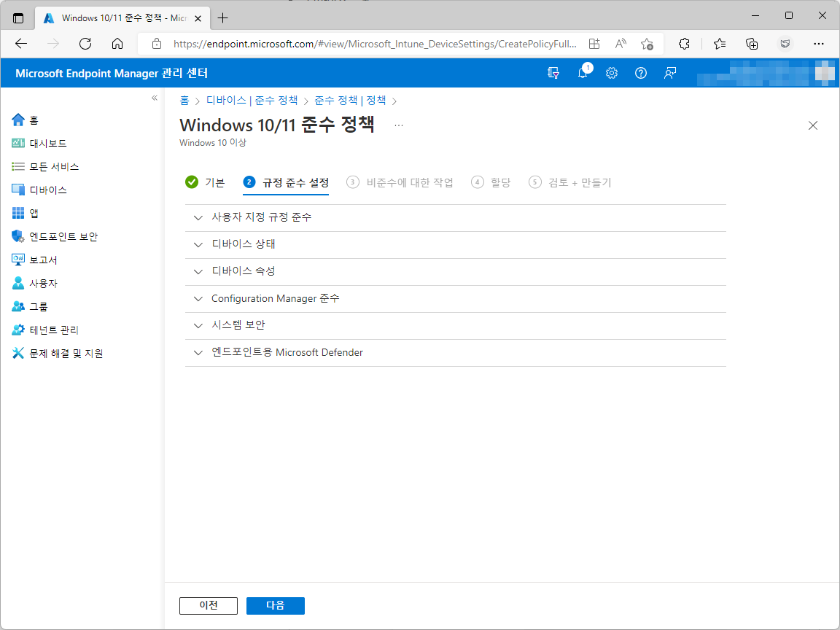This screenshot has width=840, height=630.
Task: Open the more options ellipsis beside the title
Action: (x=399, y=125)
